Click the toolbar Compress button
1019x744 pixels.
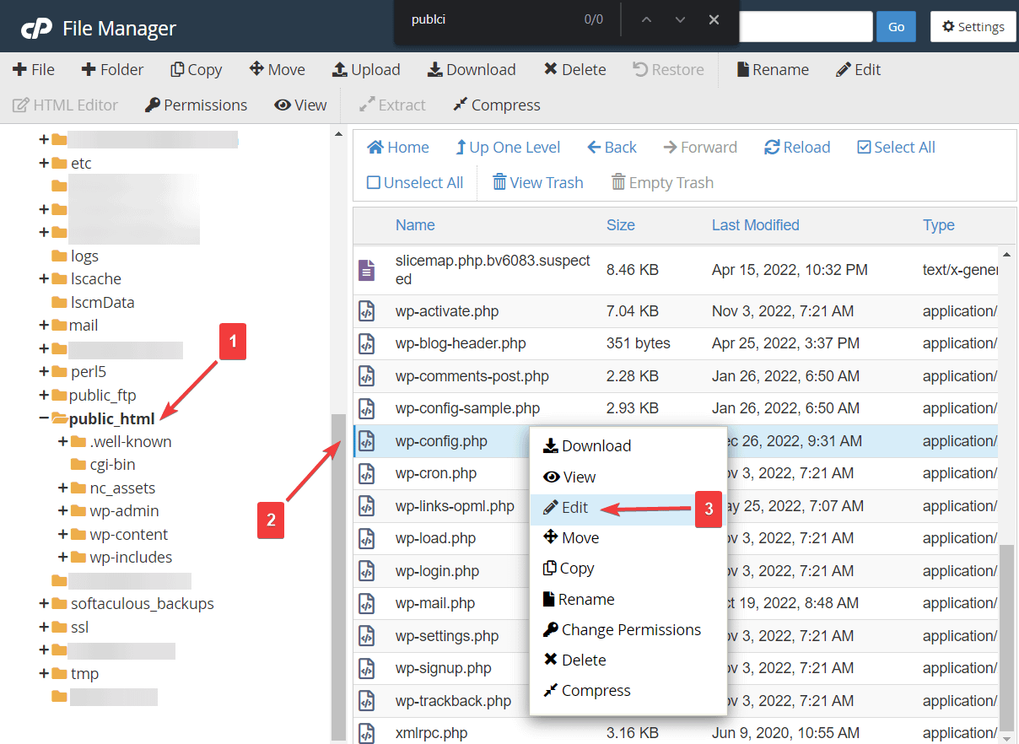(496, 105)
